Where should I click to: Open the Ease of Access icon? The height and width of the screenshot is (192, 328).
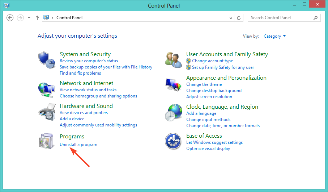coord(173,141)
